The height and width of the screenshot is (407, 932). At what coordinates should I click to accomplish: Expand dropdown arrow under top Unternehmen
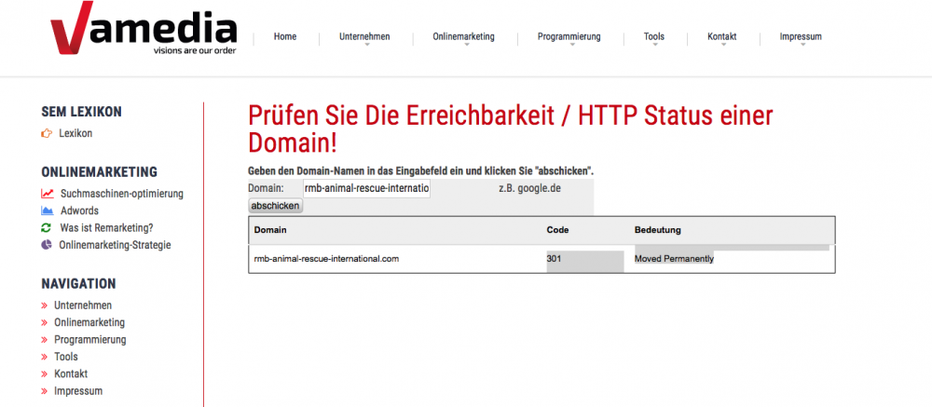[x=366, y=45]
